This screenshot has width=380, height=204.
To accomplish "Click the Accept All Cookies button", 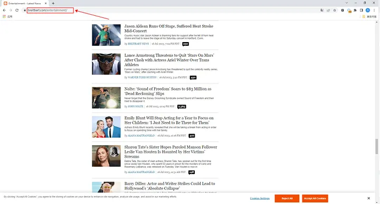I will 315,198.
